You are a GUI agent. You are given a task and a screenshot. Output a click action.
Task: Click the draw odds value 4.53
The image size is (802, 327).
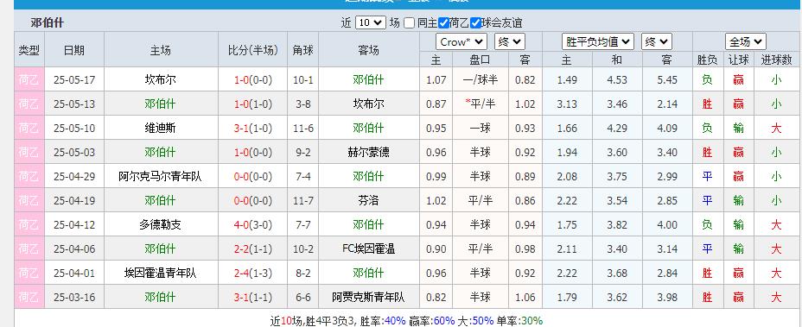tap(617, 79)
